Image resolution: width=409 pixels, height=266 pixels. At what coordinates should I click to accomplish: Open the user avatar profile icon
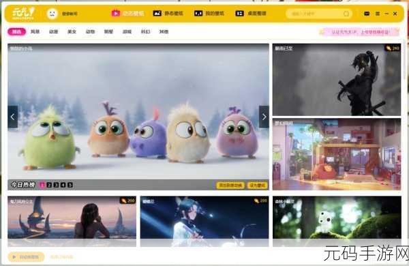coord(52,14)
